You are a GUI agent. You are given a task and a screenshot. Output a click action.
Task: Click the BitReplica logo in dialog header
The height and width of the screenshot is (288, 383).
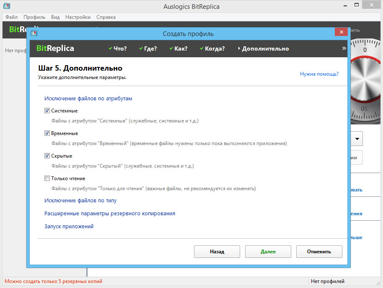pos(55,48)
